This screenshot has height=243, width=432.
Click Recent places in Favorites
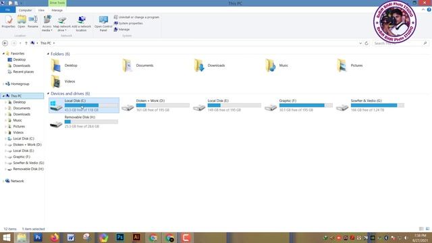point(24,72)
